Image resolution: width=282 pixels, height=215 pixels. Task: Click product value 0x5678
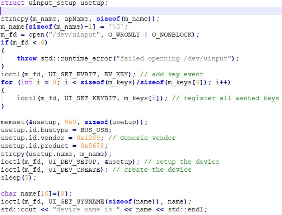click(x=92, y=146)
